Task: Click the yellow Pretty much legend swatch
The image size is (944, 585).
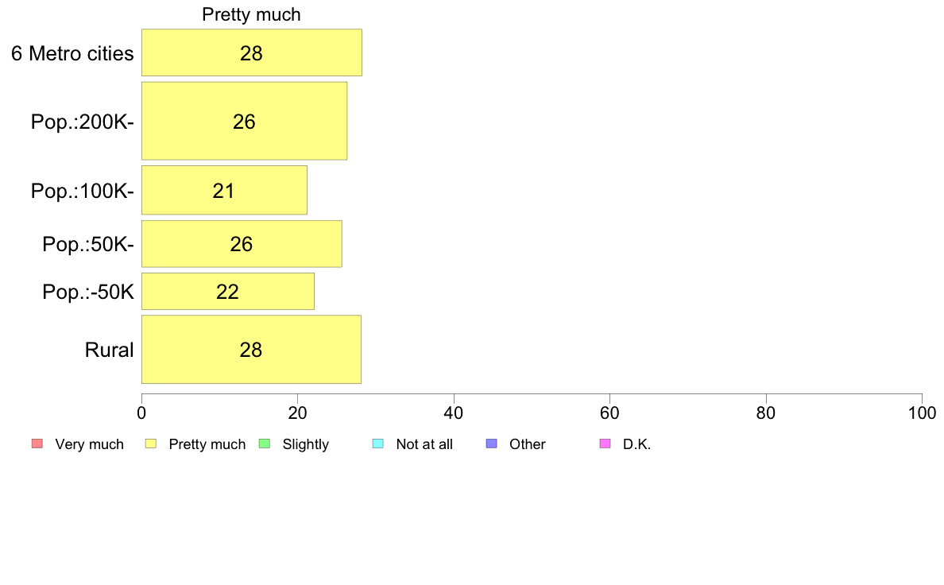Action: coord(150,444)
